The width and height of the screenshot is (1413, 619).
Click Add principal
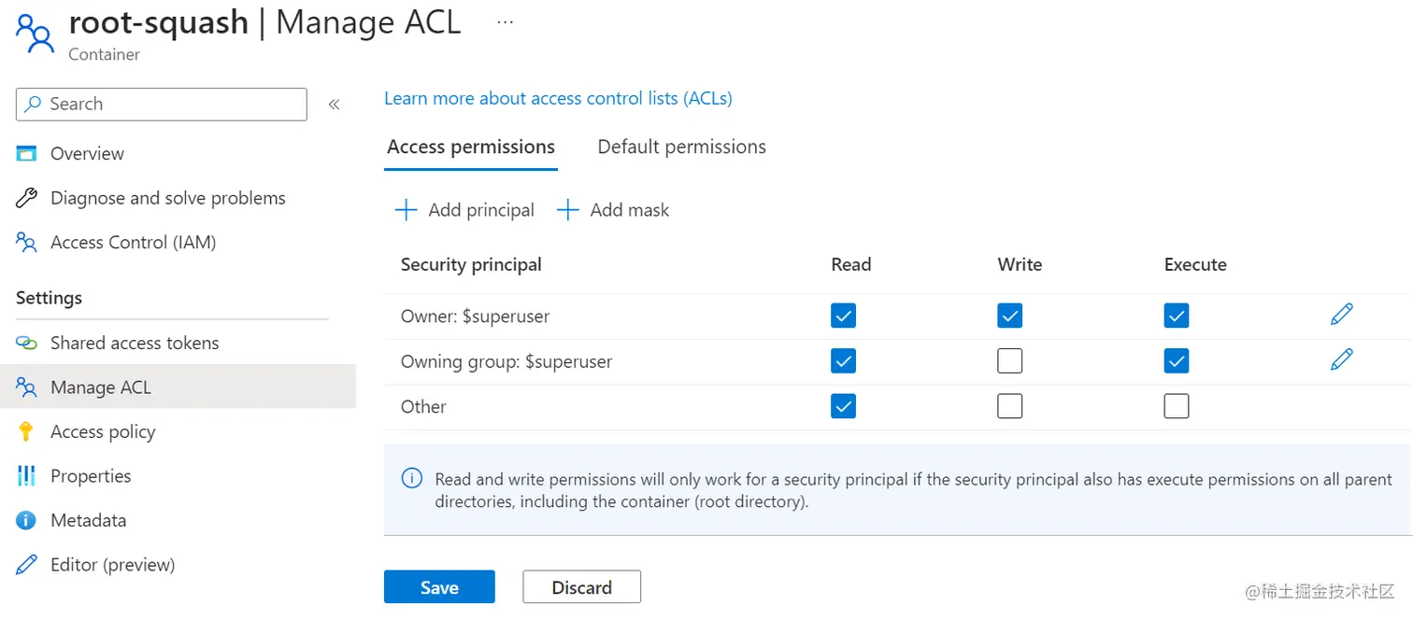(464, 210)
